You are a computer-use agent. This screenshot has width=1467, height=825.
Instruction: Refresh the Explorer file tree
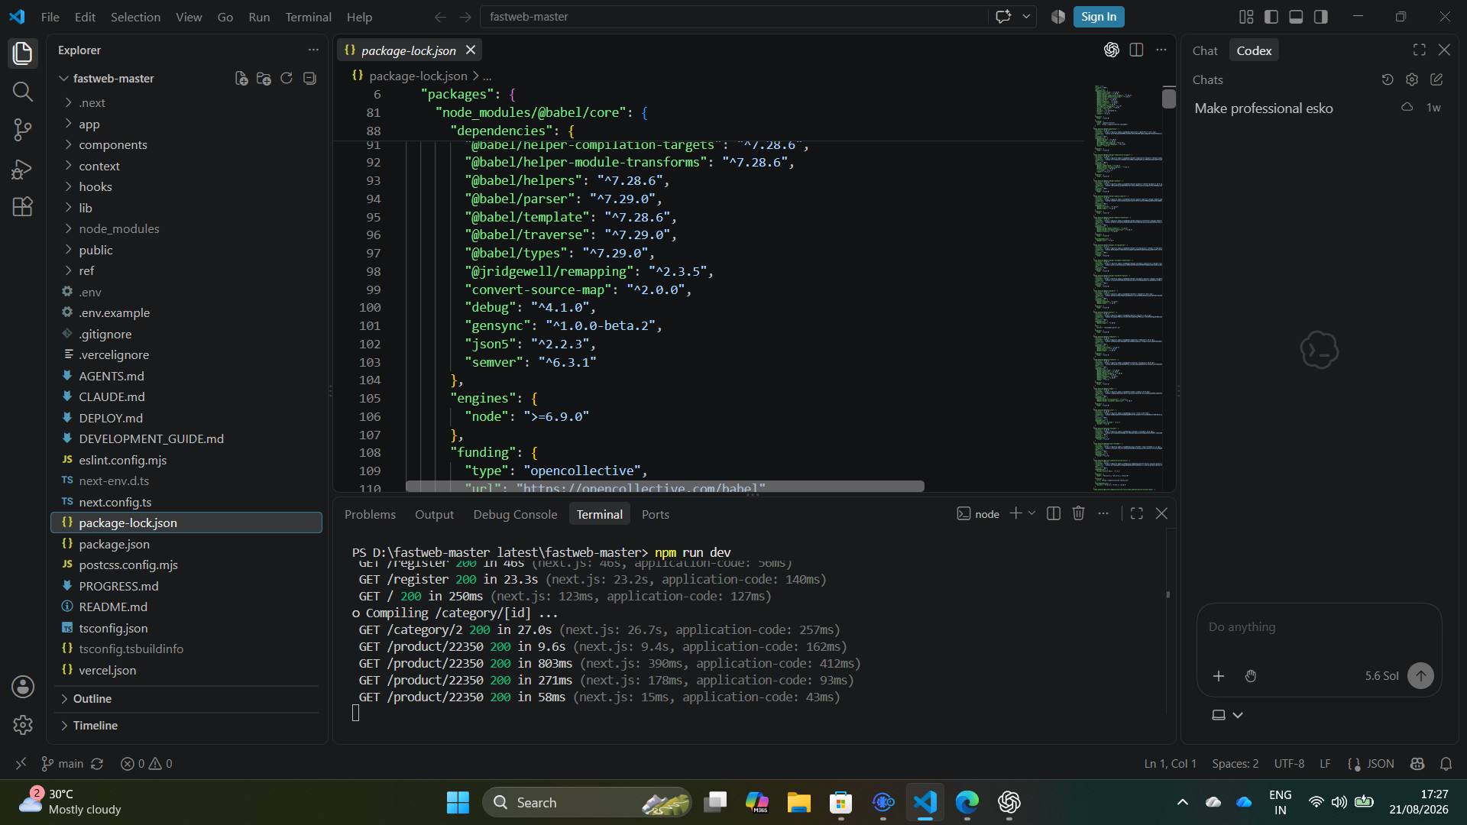[x=287, y=78]
